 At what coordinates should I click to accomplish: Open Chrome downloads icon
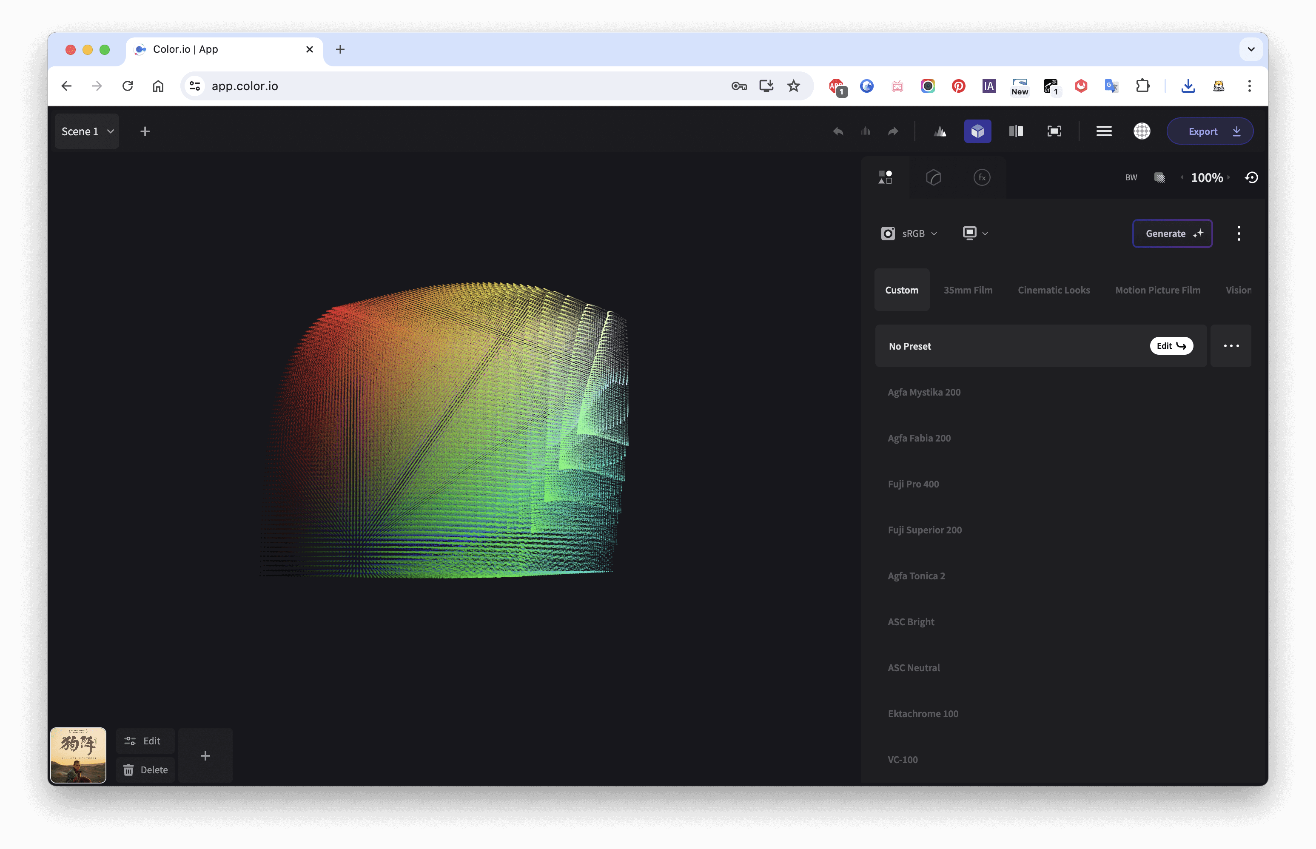point(1188,86)
